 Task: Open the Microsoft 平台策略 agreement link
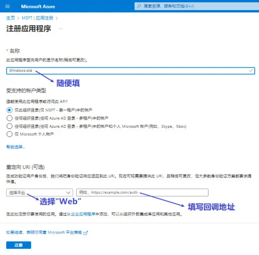tap(44, 232)
